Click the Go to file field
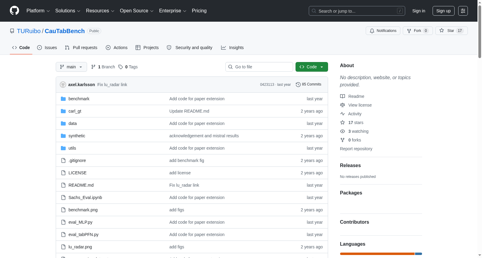 point(259,67)
